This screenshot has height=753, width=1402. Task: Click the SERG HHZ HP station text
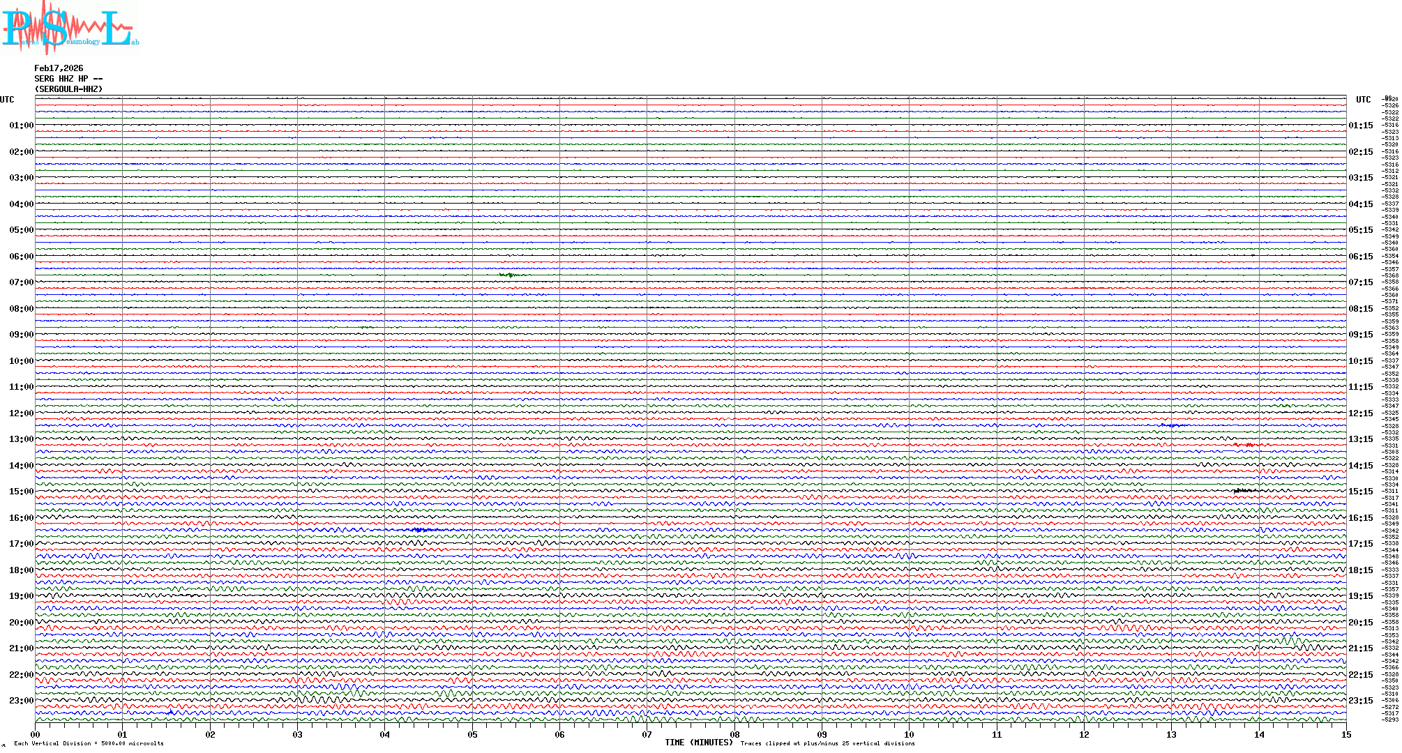68,79
